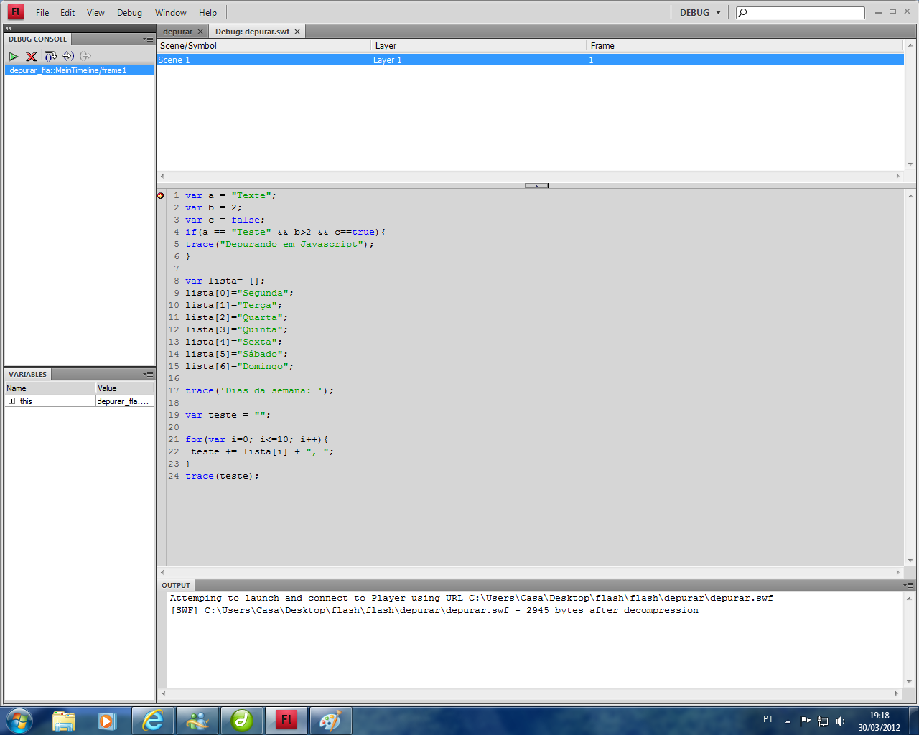Click the Step Over debug icon
The height and width of the screenshot is (735, 919).
pyautogui.click(x=50, y=56)
